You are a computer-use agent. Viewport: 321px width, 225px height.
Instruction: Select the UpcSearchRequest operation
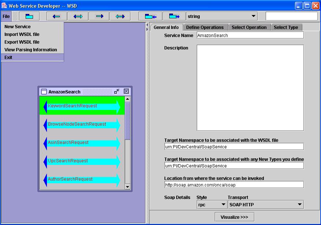click(x=82, y=161)
